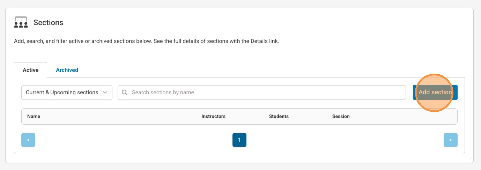Click the chevron in the sections filter
This screenshot has width=481, height=170.
[105, 93]
